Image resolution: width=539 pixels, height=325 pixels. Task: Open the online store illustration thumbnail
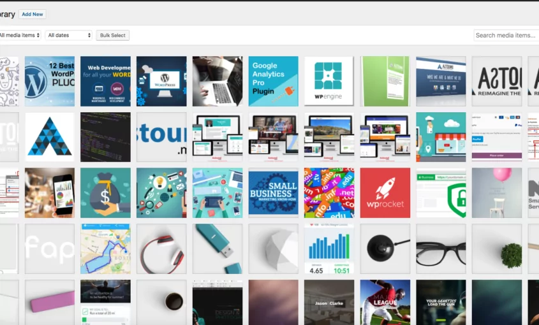point(441,137)
